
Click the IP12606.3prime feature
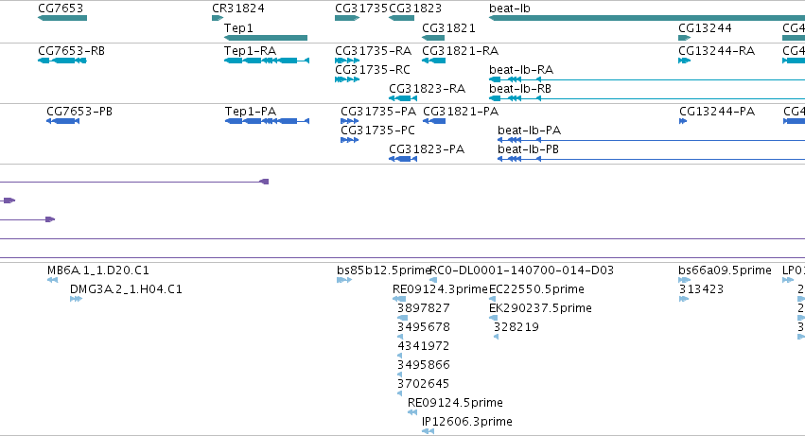click(x=429, y=431)
